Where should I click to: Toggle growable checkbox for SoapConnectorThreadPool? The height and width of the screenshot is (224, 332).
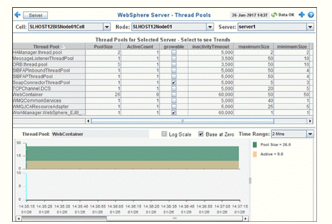point(174,82)
